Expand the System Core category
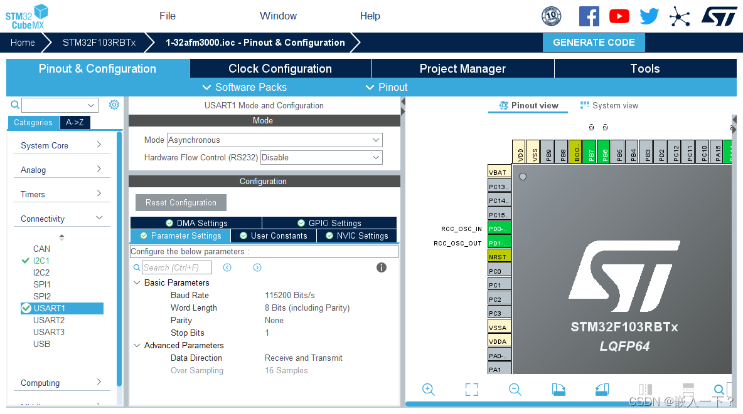The image size is (743, 414). coord(61,145)
